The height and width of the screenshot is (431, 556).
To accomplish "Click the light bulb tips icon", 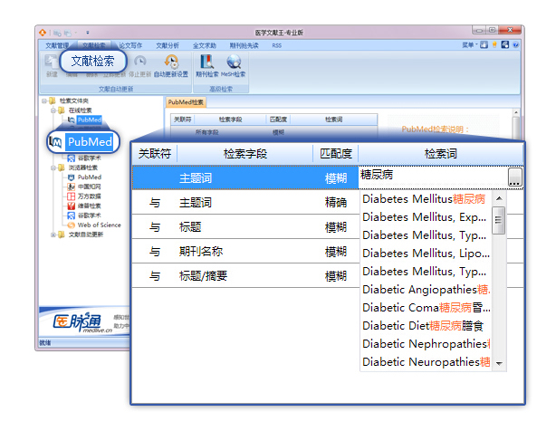I will [x=494, y=45].
